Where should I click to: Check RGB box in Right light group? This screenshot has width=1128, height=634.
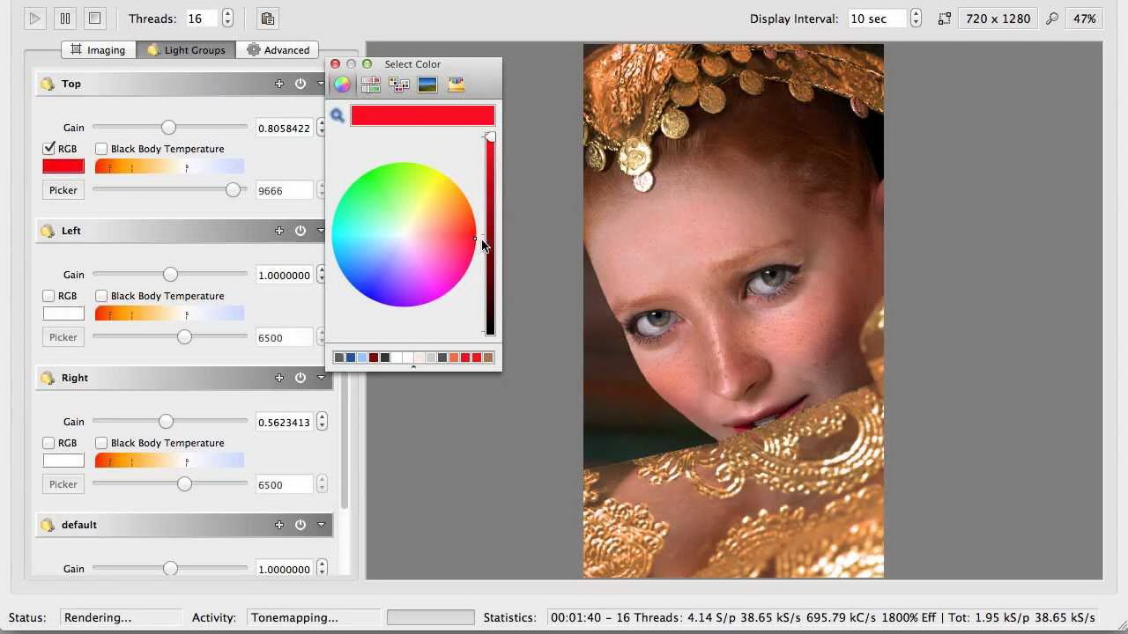point(49,443)
